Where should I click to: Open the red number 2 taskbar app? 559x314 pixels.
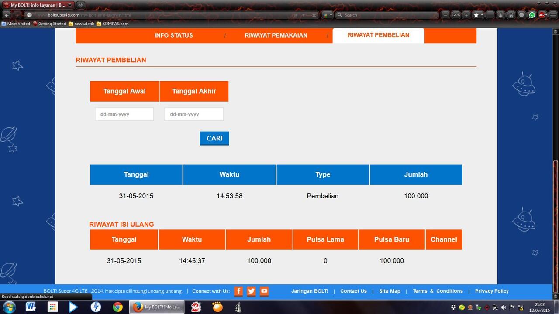pyautogui.click(x=196, y=307)
